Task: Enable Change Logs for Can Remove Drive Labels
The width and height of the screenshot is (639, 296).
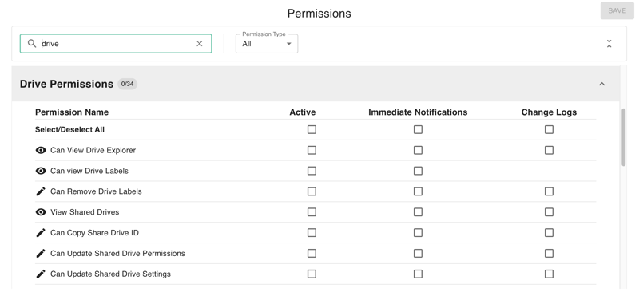Action: point(549,191)
